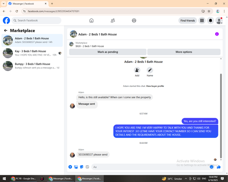
Task: Go back in browser history
Action: tap(4, 11)
